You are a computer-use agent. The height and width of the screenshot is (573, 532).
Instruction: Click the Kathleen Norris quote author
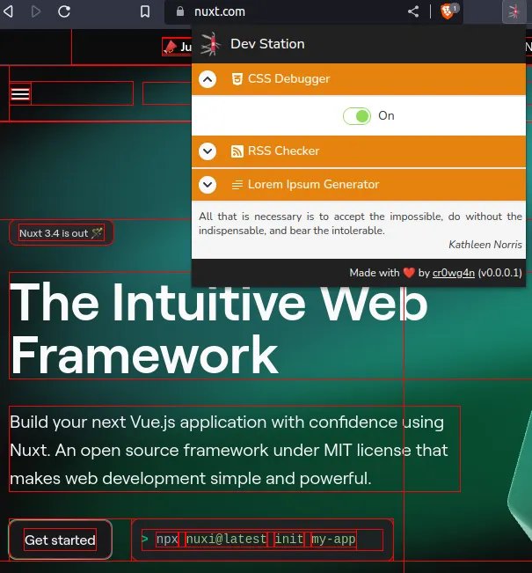coord(485,245)
